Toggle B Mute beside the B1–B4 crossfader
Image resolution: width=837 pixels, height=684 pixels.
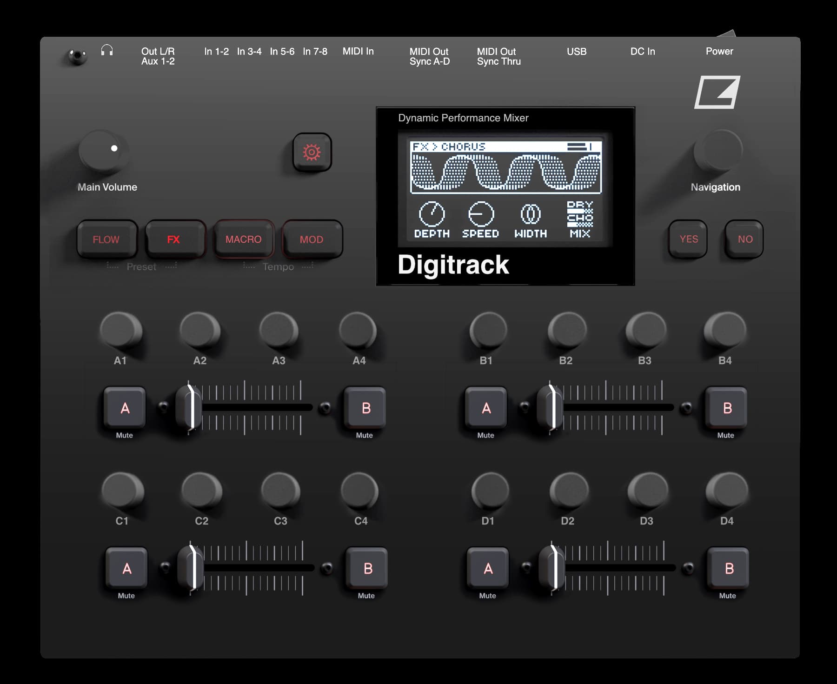click(x=726, y=407)
